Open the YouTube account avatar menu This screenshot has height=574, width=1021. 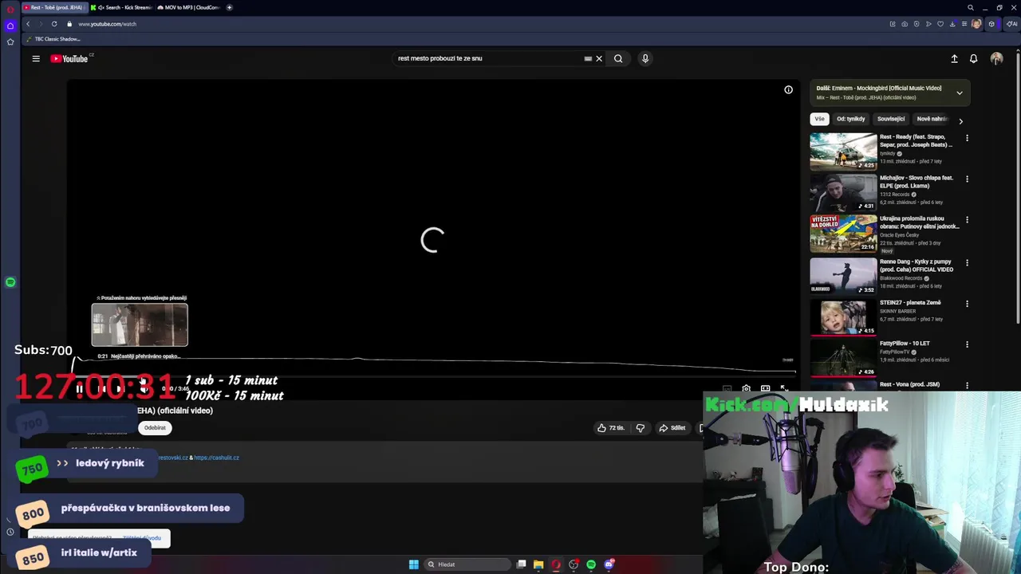(996, 58)
